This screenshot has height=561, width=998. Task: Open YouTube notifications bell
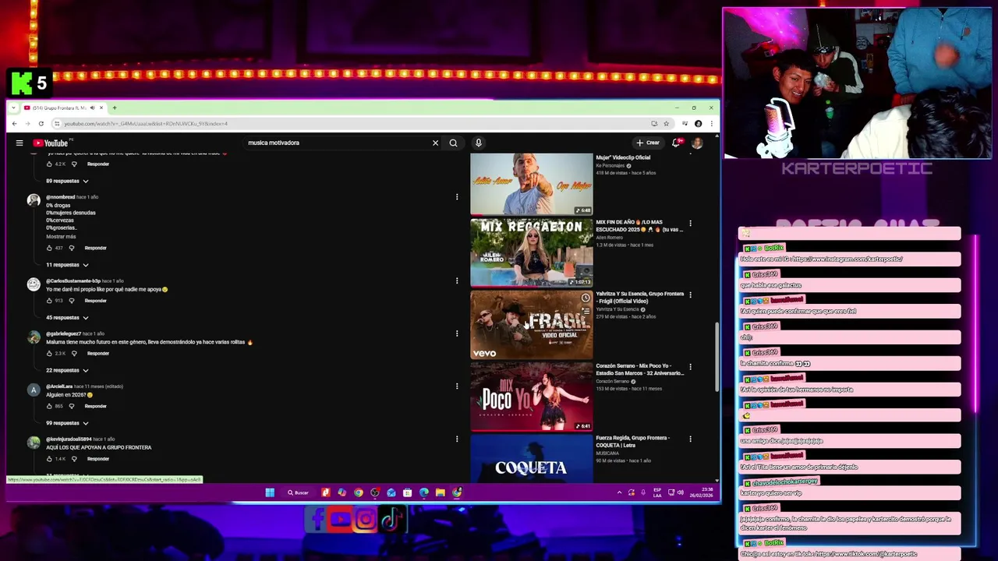point(677,143)
